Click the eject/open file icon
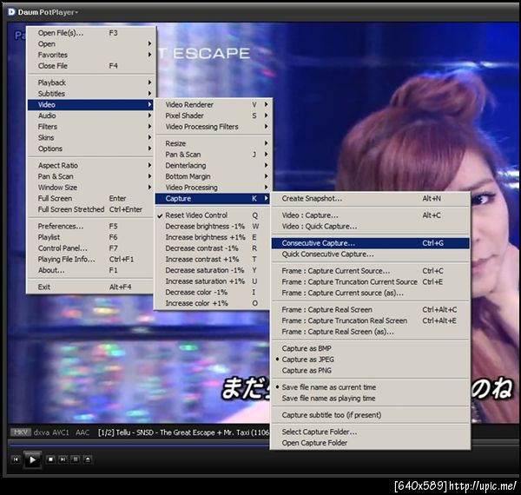Image resolution: width=521 pixels, height=495 pixels. click(88, 459)
